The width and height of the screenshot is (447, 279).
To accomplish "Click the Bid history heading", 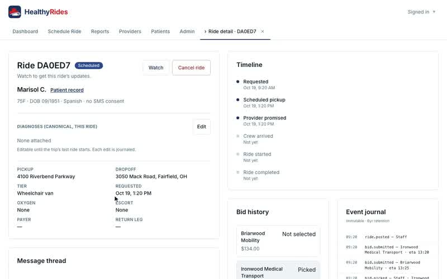I will [253, 212].
